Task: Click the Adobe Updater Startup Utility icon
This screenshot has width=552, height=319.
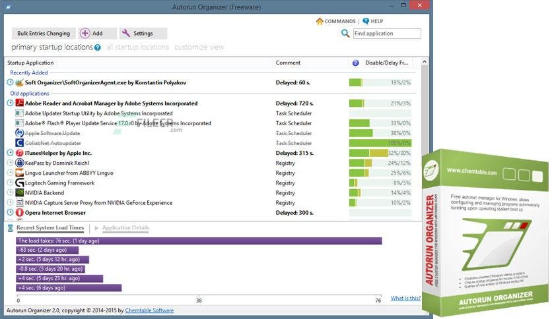Action: (19, 113)
